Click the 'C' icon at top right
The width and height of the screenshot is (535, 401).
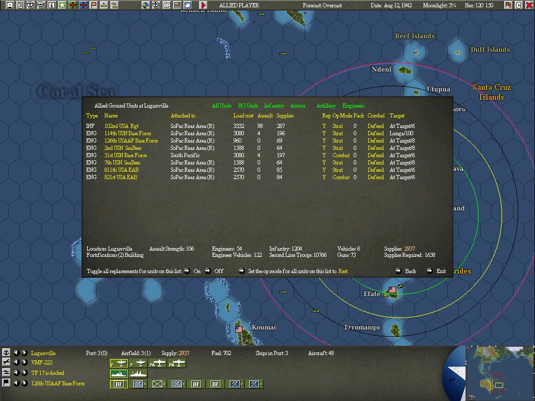click(519, 5)
